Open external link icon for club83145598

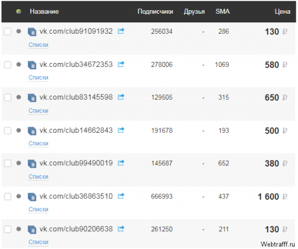(121, 97)
